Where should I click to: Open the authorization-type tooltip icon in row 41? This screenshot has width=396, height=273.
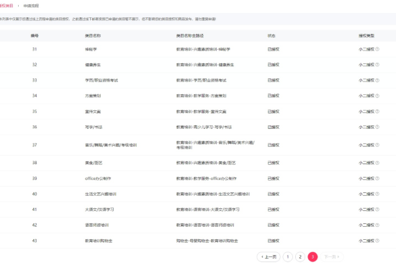(377, 210)
